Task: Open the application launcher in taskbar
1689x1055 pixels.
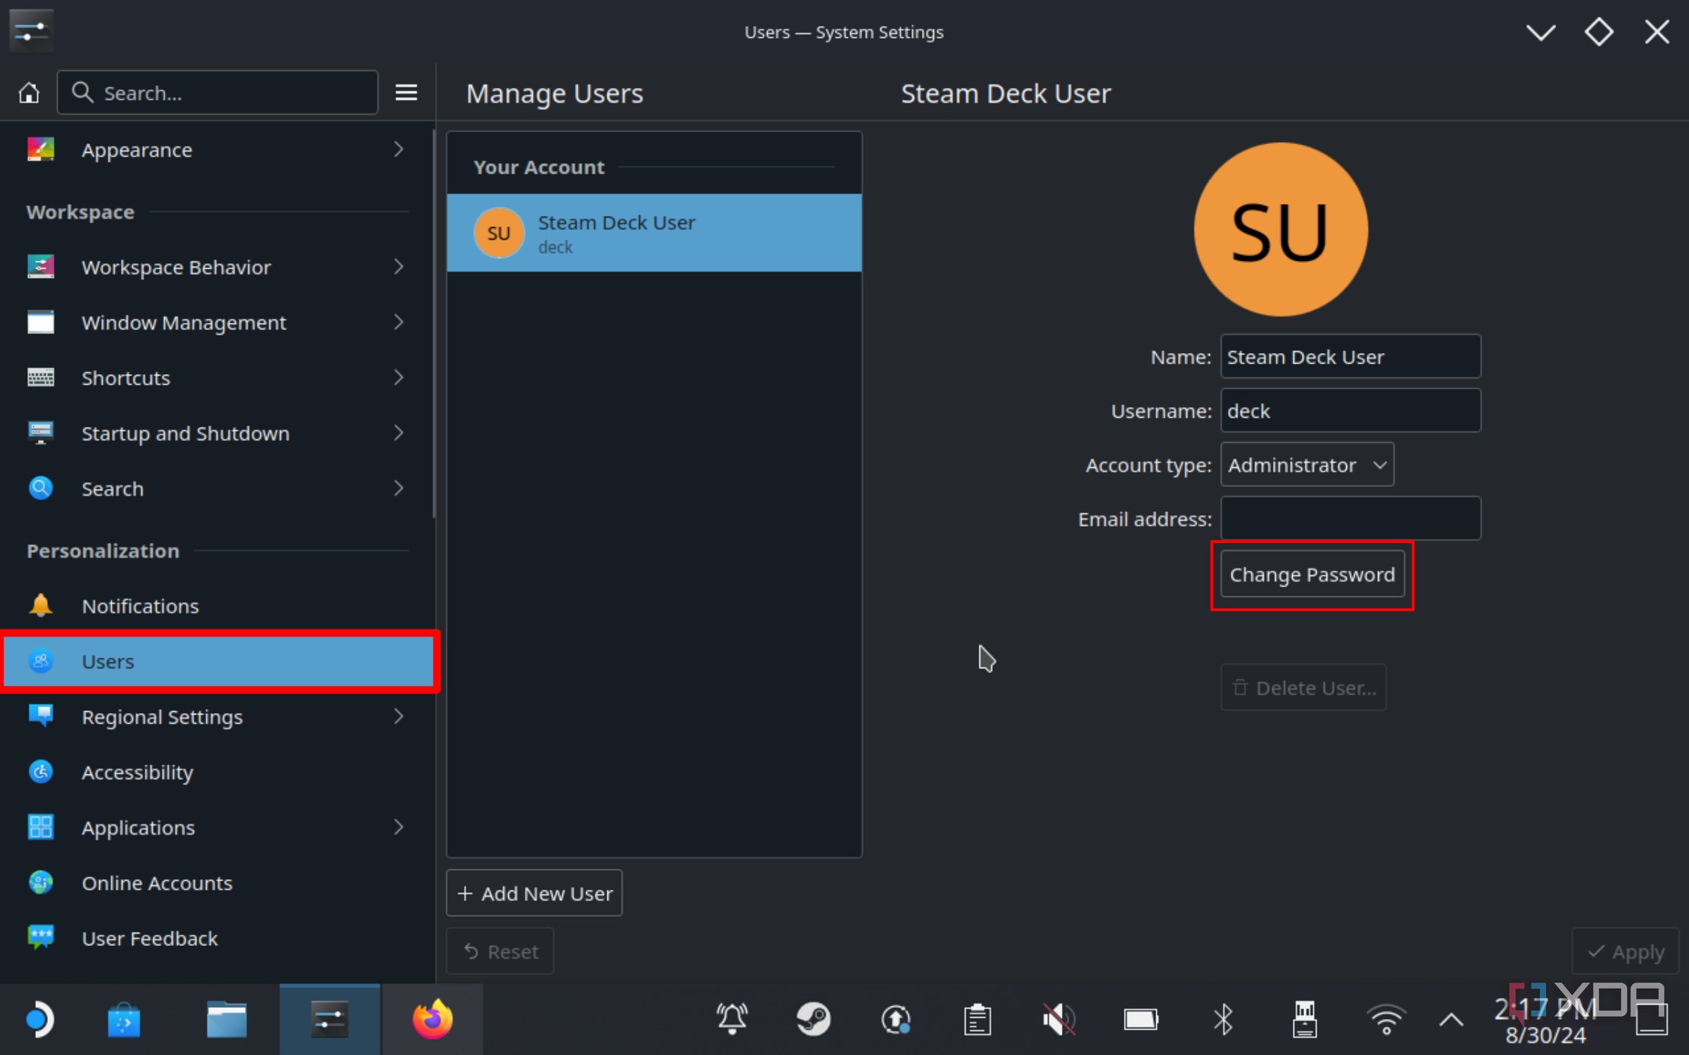Action: [x=39, y=1019]
